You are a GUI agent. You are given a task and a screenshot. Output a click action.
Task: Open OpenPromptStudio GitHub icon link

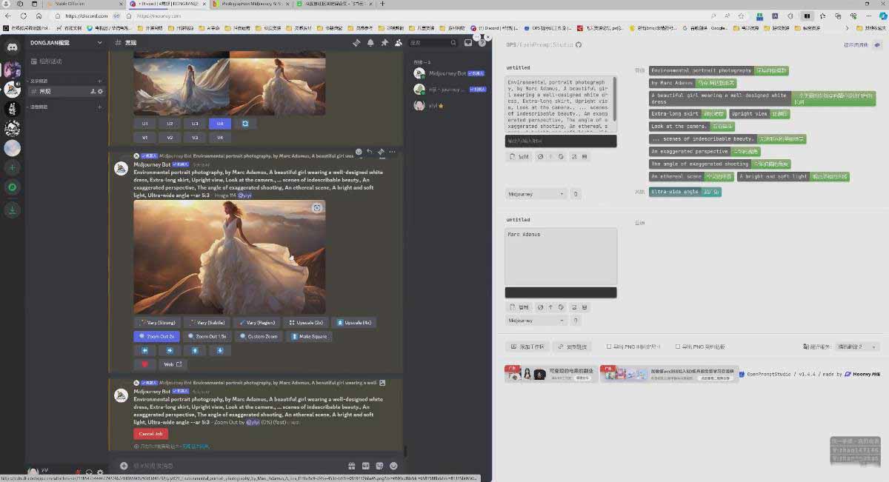coord(579,44)
